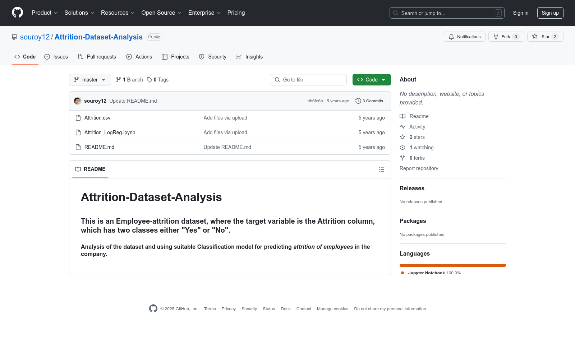Expand the Solutions menu
The height and width of the screenshot is (359, 575).
pyautogui.click(x=79, y=13)
